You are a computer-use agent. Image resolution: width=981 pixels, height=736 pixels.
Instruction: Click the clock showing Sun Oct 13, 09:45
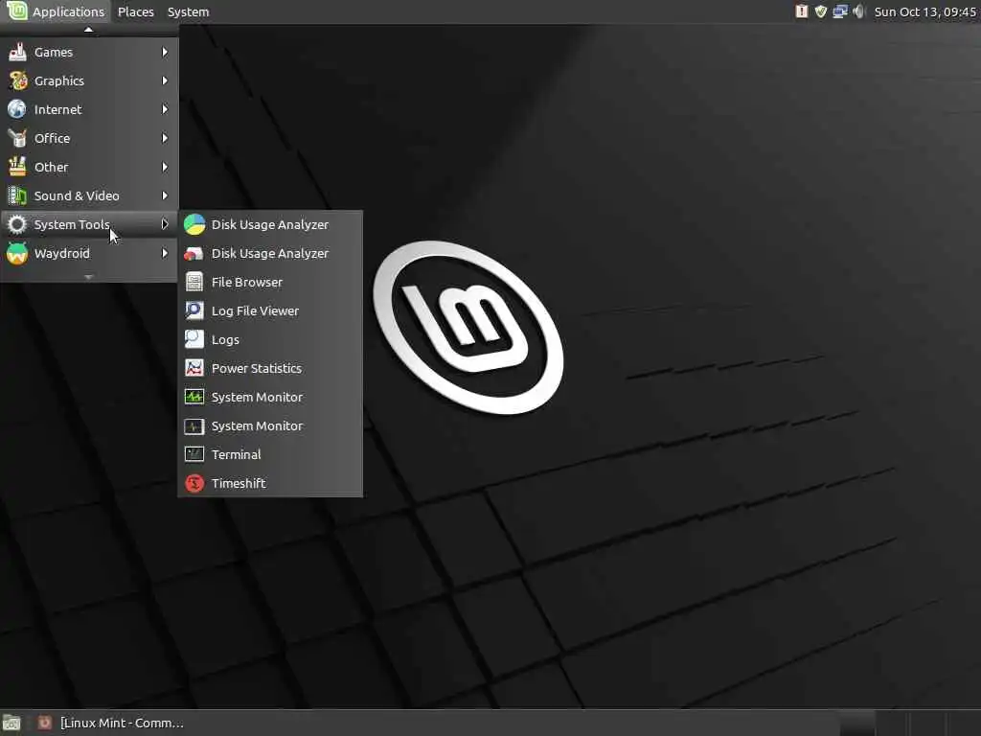click(924, 11)
